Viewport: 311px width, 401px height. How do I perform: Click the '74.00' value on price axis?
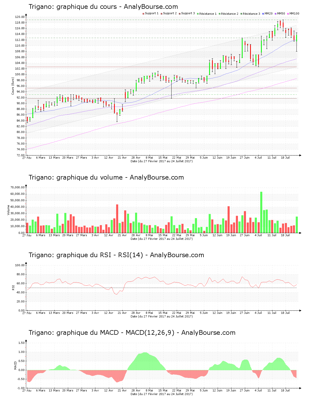click(21, 150)
